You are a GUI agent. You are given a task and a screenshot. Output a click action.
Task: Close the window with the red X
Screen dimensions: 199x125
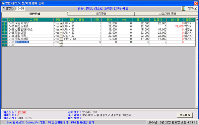tap(196, 3)
